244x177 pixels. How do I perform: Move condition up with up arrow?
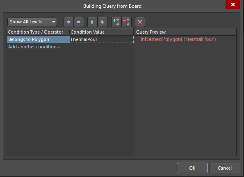pyautogui.click(x=92, y=22)
